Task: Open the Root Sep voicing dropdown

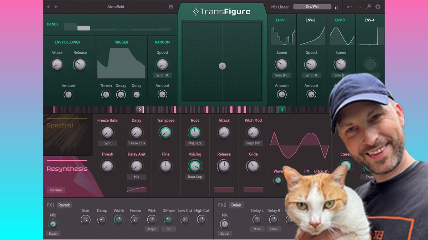Action: 195,177
